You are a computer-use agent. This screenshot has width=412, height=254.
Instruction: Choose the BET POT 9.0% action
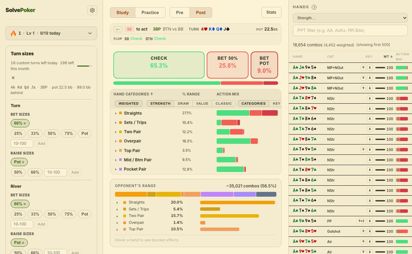click(x=264, y=65)
